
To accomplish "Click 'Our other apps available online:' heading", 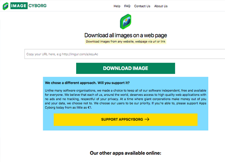I will pos(126,153).
